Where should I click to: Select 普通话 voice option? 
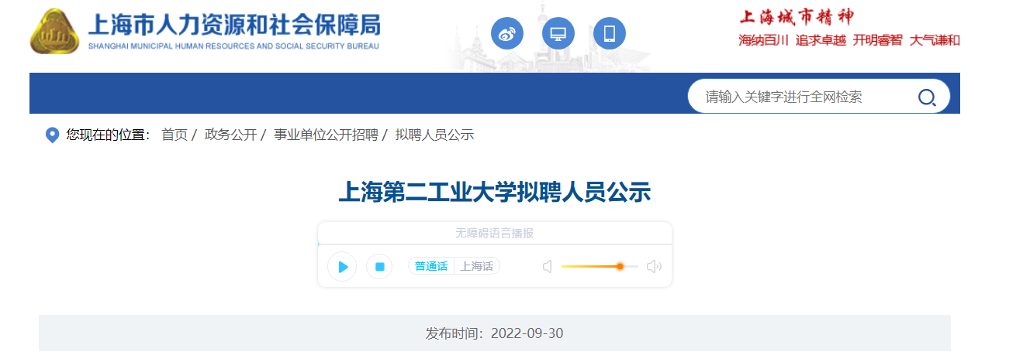click(431, 266)
